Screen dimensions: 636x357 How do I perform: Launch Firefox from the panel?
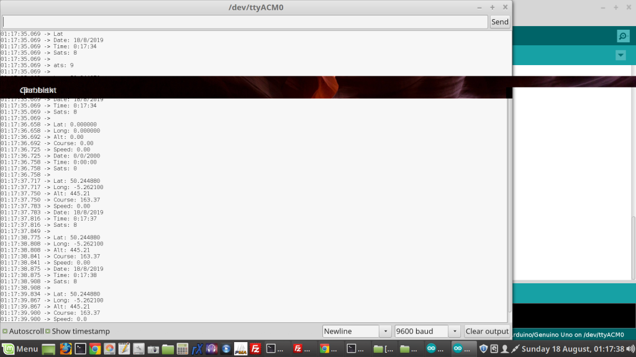(x=65, y=349)
